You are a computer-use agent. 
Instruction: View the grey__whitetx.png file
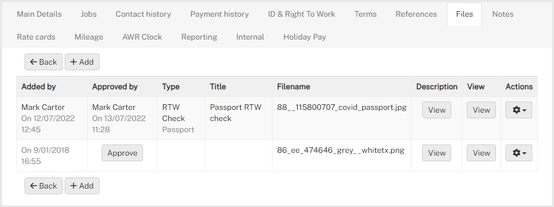[481, 153]
